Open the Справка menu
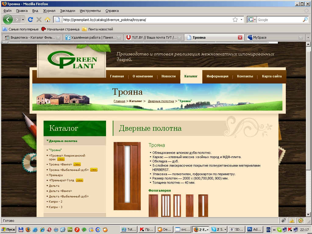 pos(112,11)
